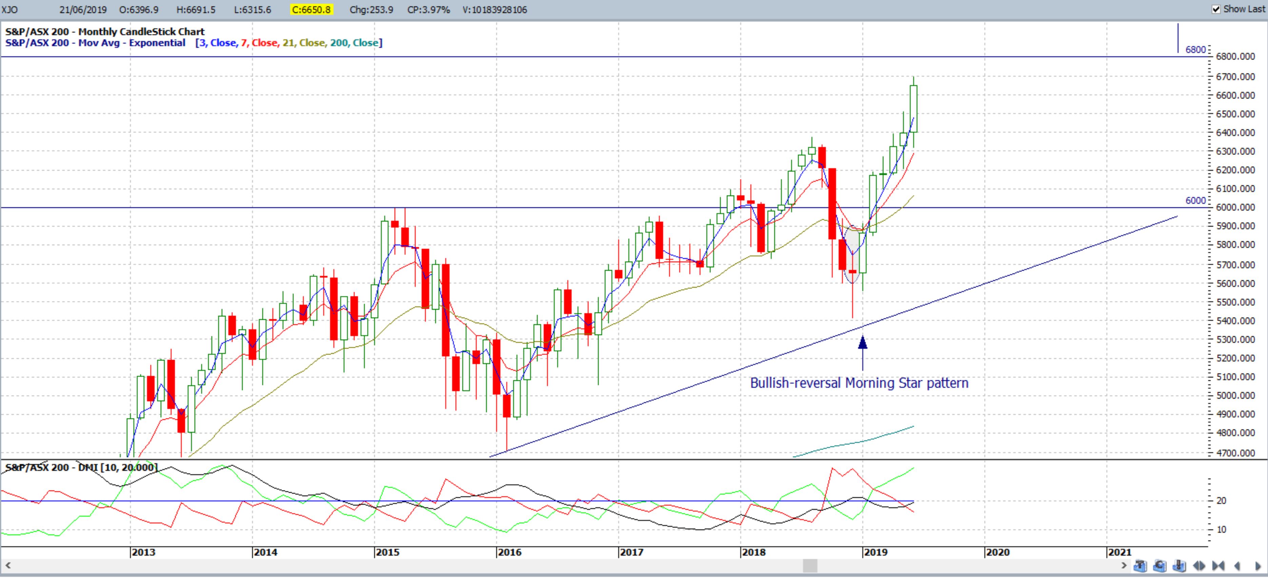Toggle the Show Last checkbox

(1216, 9)
